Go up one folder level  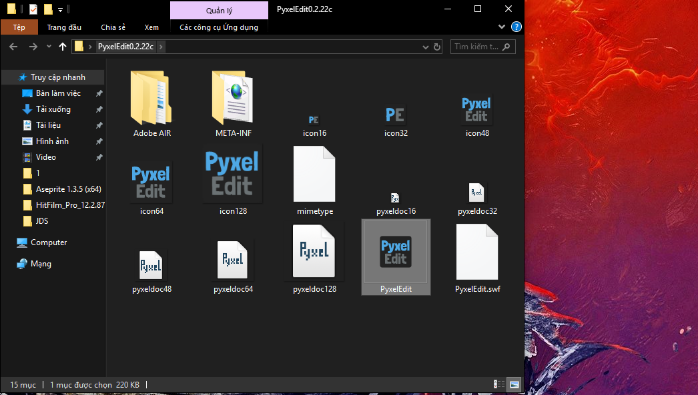coord(63,47)
